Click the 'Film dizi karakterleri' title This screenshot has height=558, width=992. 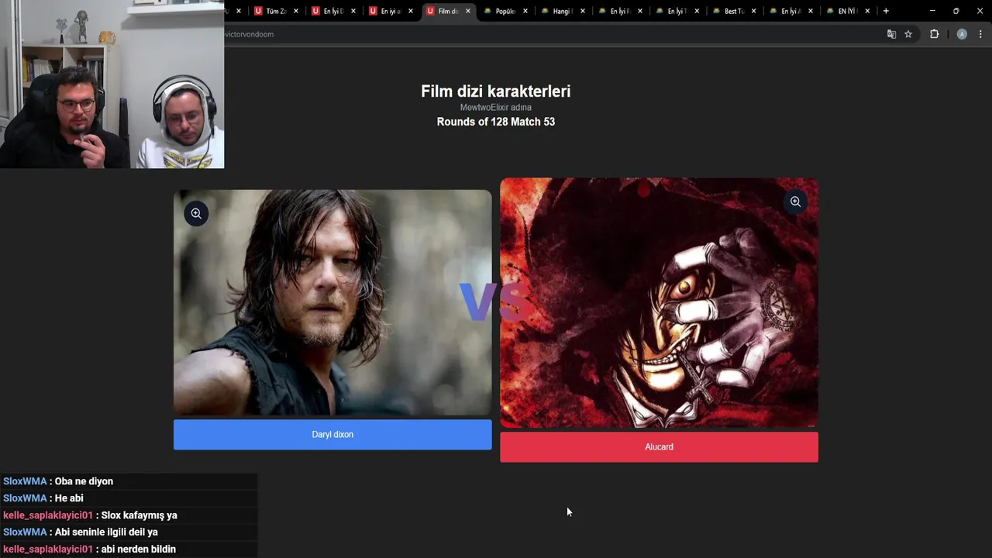pyautogui.click(x=496, y=91)
